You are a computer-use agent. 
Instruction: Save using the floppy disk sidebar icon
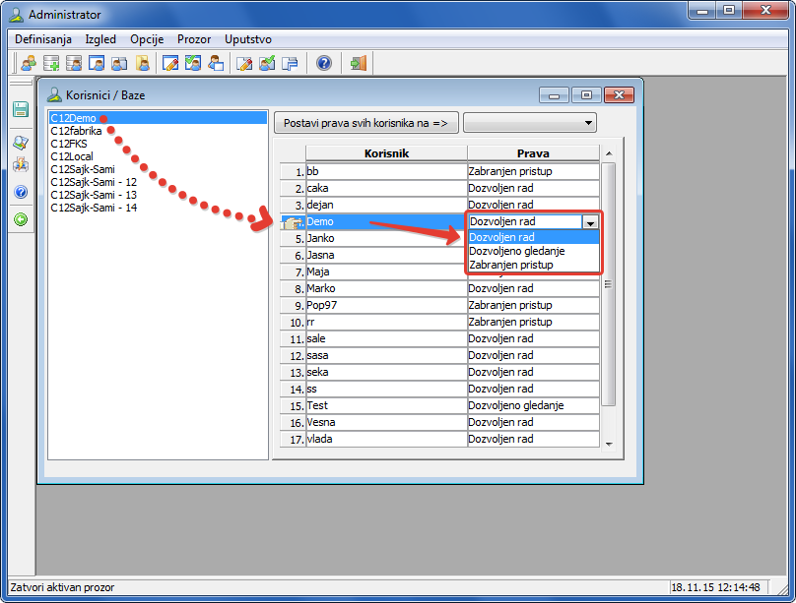(x=21, y=109)
